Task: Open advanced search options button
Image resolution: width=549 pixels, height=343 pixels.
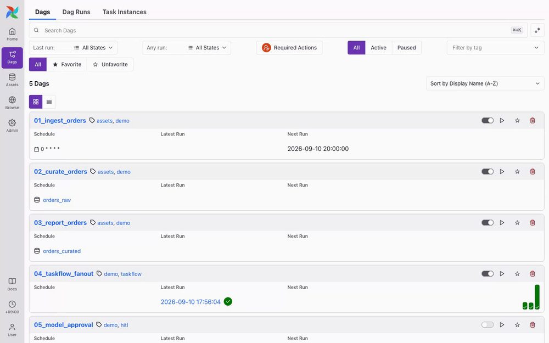Action: 537,30
